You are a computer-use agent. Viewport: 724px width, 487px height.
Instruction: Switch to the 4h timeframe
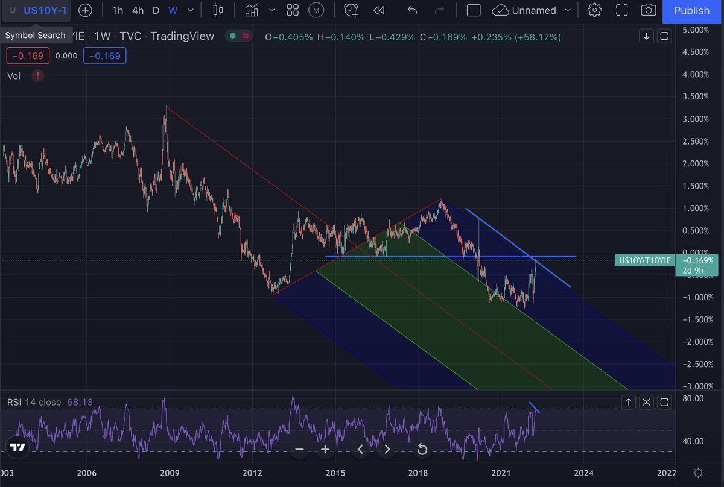(138, 10)
